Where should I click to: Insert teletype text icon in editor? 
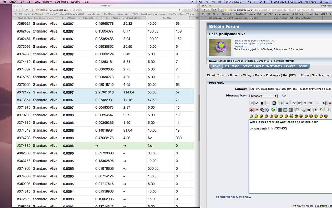coord(309,110)
